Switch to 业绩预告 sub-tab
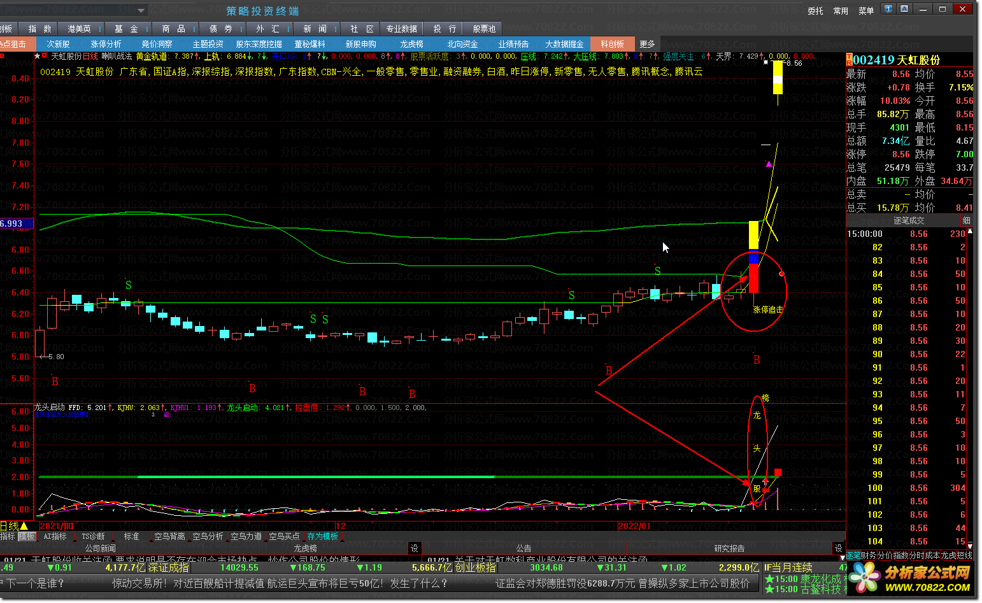Image resolution: width=982 pixels, height=603 pixels. pos(513,44)
